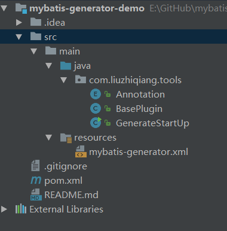Click the MD icon of README.md
Image resolution: width=227 pixels, height=231 pixels.
tap(36, 194)
